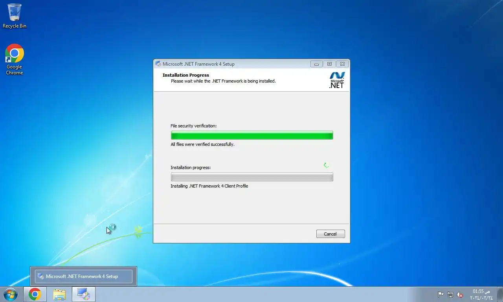503x302 pixels.
Task: Open the Action Center flag tray icon
Action: (441, 295)
